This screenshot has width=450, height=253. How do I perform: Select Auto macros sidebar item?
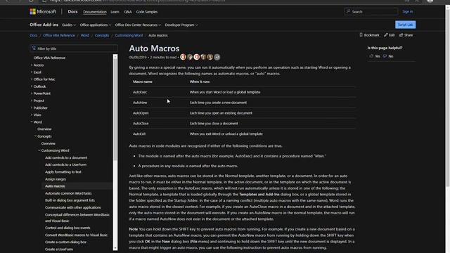coord(55,186)
